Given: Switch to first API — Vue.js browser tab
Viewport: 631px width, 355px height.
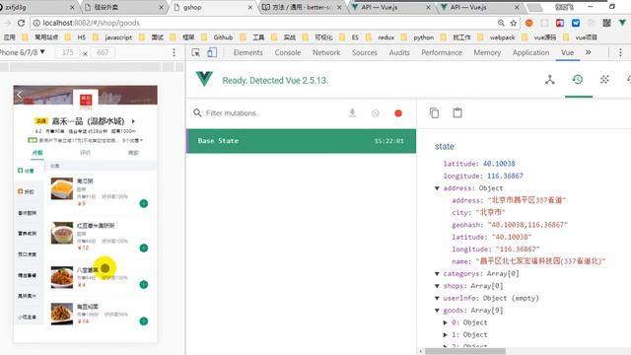Looking at the screenshot, I should coord(390,7).
